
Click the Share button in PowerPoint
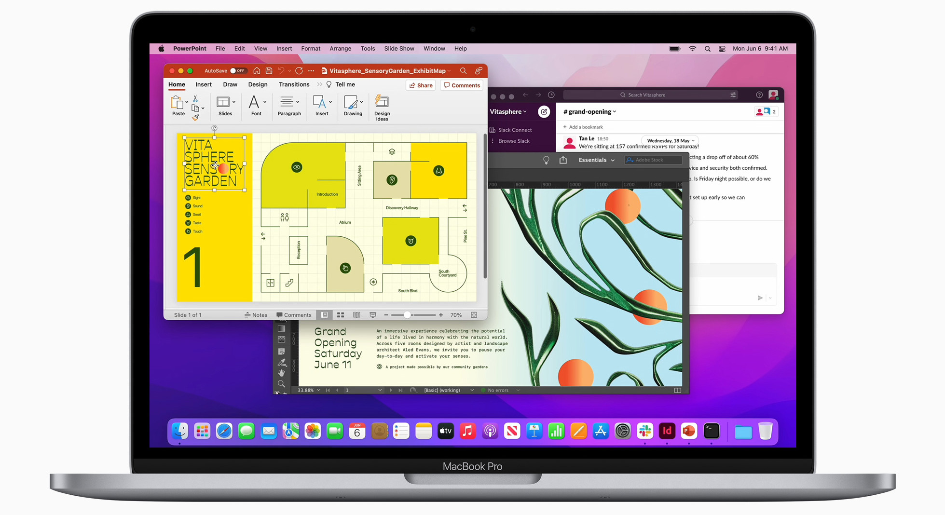coord(420,85)
